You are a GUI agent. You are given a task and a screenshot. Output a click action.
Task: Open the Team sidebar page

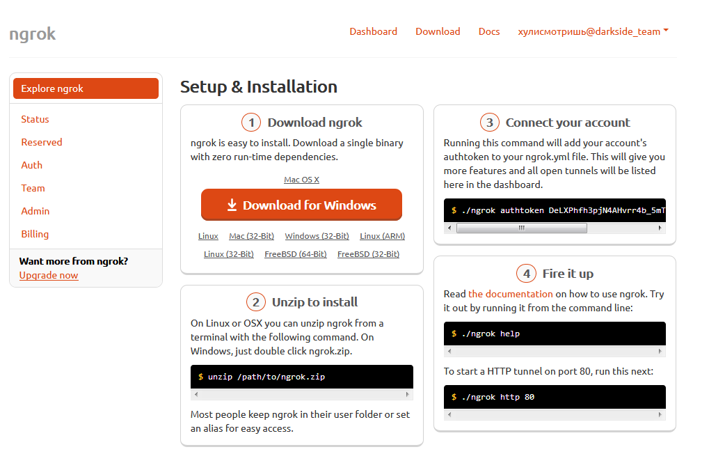click(x=33, y=188)
